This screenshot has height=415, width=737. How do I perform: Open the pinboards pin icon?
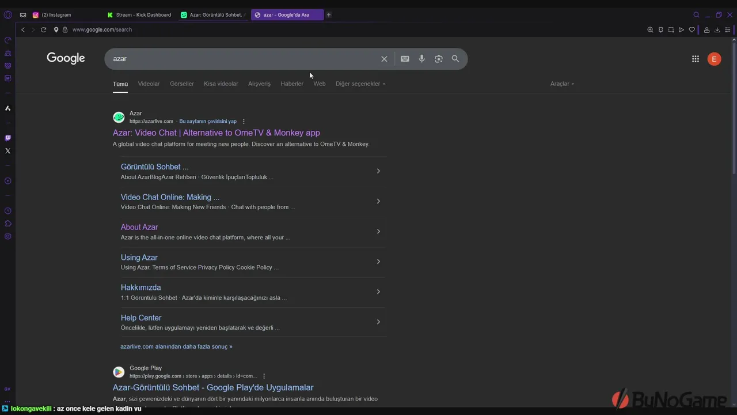660,29
